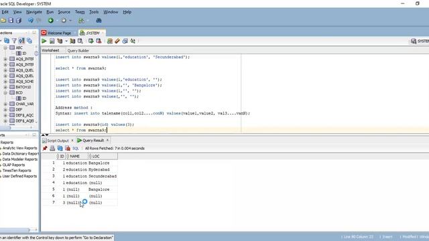This screenshot has height=241, width=429.
Task: Open the Back navigation dropdown arrow
Action: click(57, 21)
